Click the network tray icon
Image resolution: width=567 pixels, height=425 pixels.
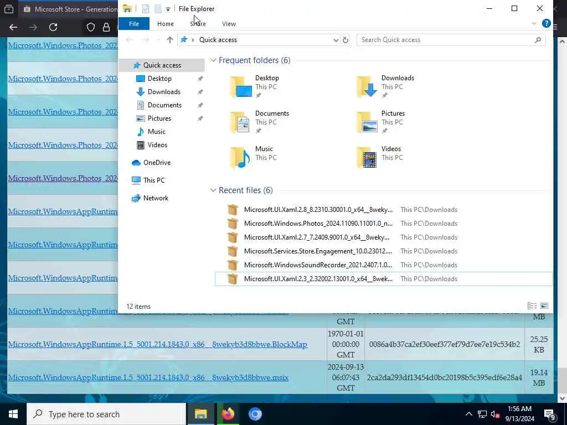[482, 414]
